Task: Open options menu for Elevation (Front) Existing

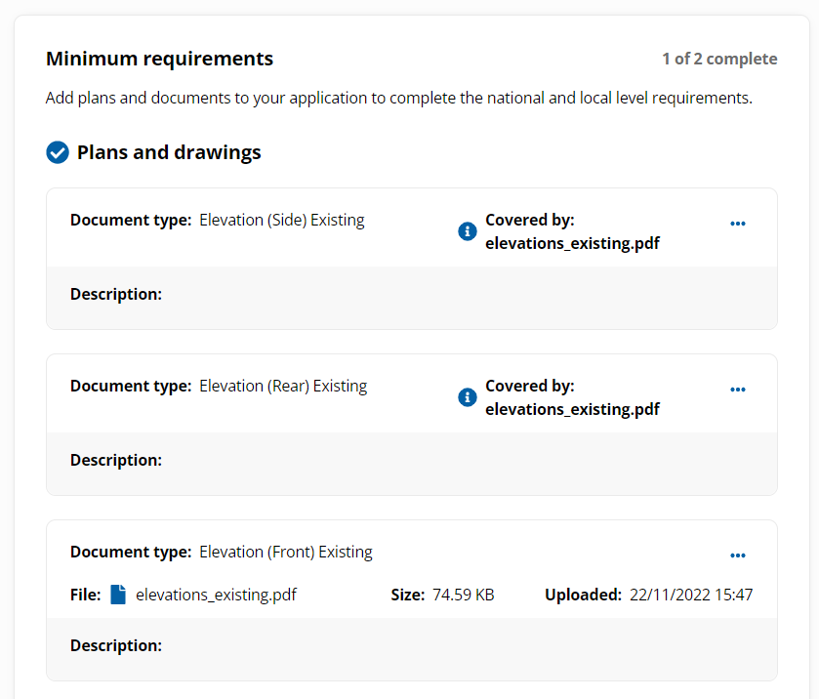Action: tap(738, 555)
